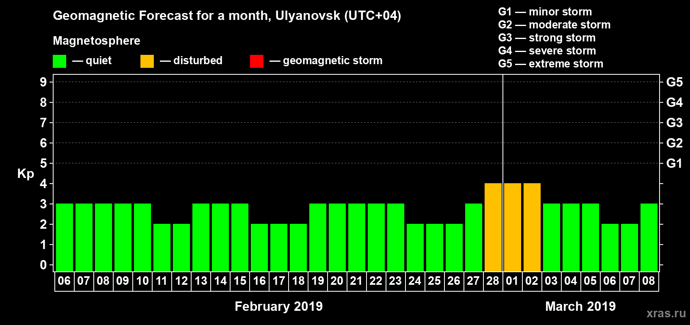Click the date label '10' on the axis

tap(142, 281)
